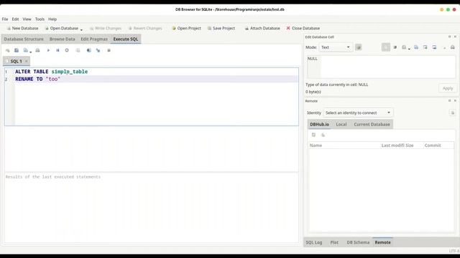Viewport: 460px width, 258px height.
Task: Execute all SQL with play icon
Action: [x=48, y=50]
